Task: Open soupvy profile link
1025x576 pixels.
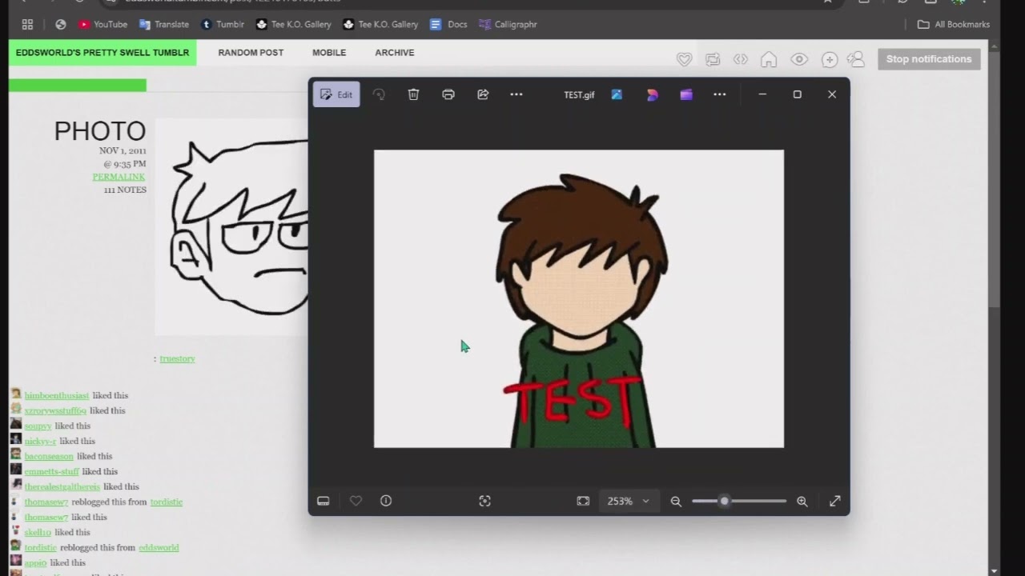Action: point(38,426)
